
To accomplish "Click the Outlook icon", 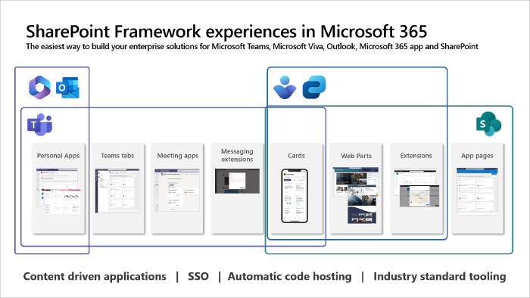I will click(67, 88).
